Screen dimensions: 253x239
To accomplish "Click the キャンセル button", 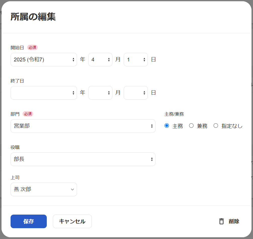I will [72, 221].
